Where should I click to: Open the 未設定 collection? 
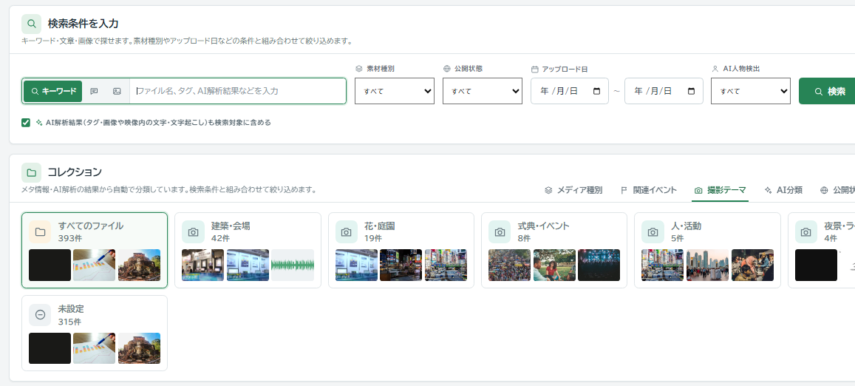click(95, 333)
